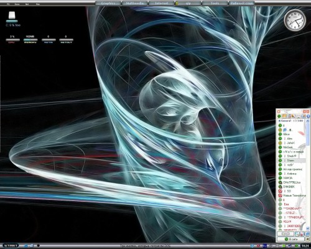Select contact JohnK in QIP list
The height and width of the screenshot is (249, 311).
(292, 143)
